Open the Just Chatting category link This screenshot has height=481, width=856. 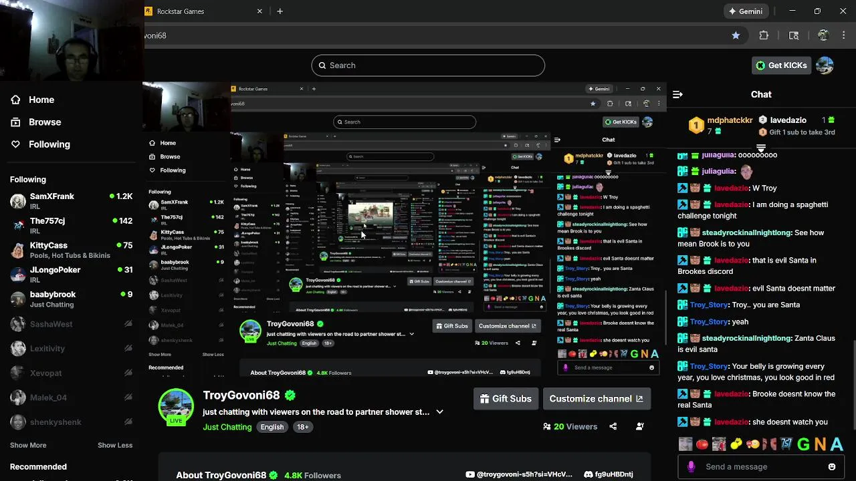click(x=227, y=427)
